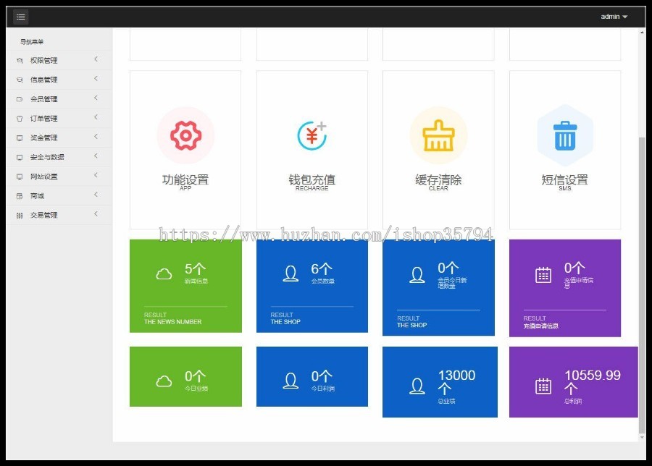Open the 缓存清除 CLEAR label

(x=438, y=182)
